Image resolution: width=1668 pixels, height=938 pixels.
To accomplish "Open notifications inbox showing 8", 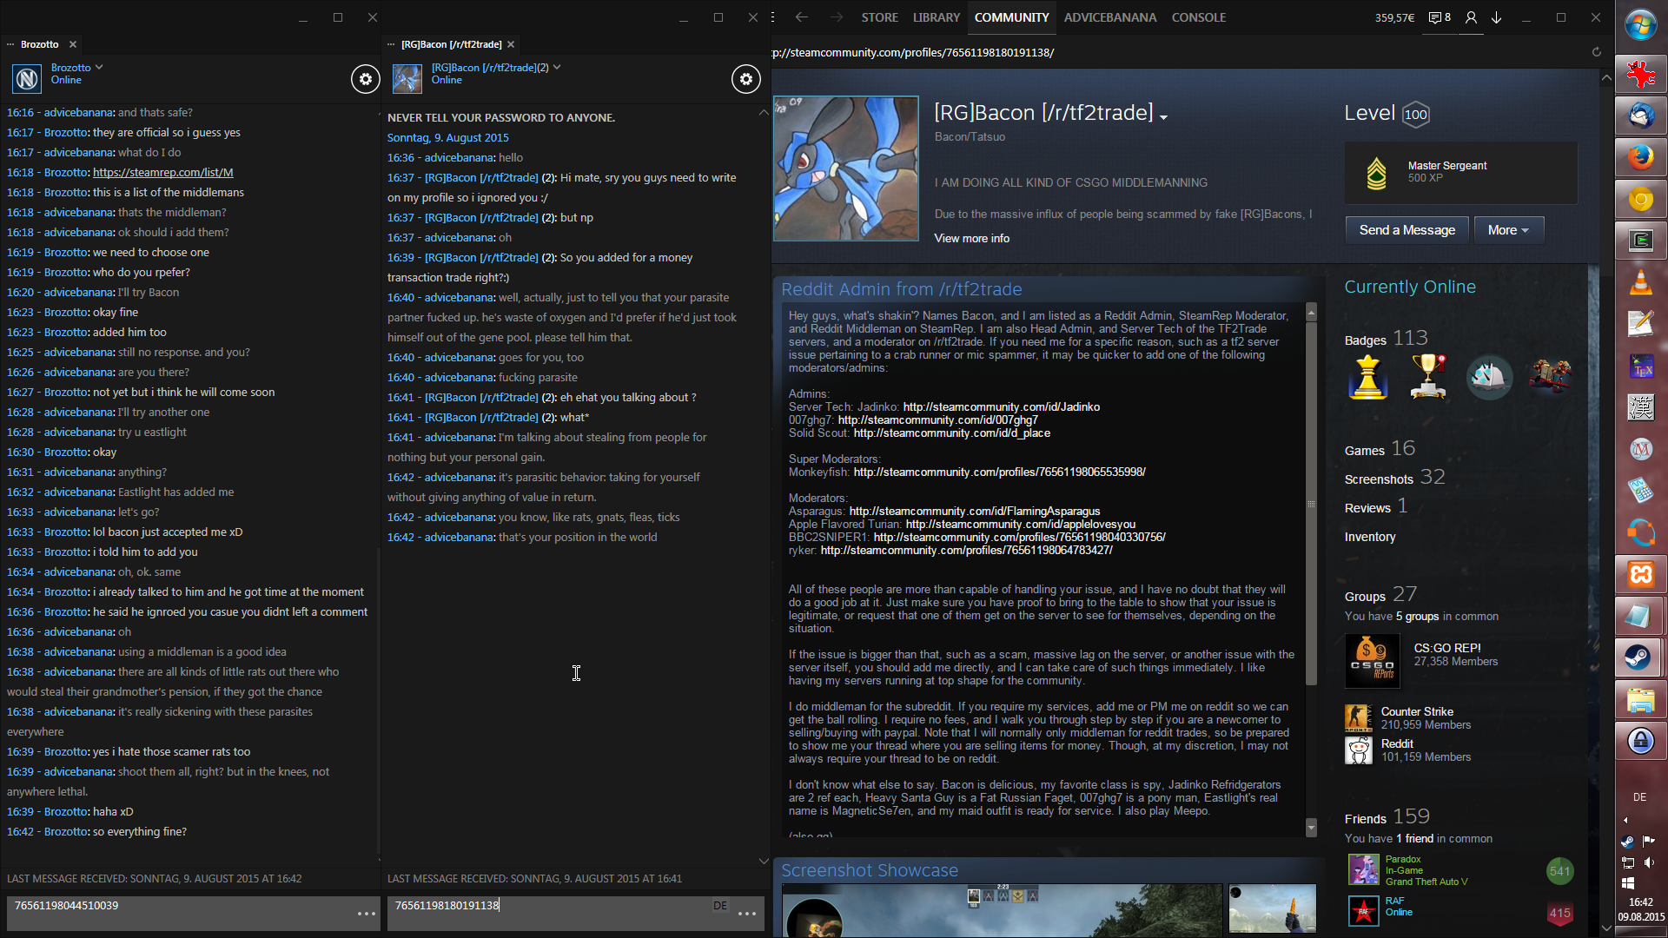I will (x=1440, y=17).
